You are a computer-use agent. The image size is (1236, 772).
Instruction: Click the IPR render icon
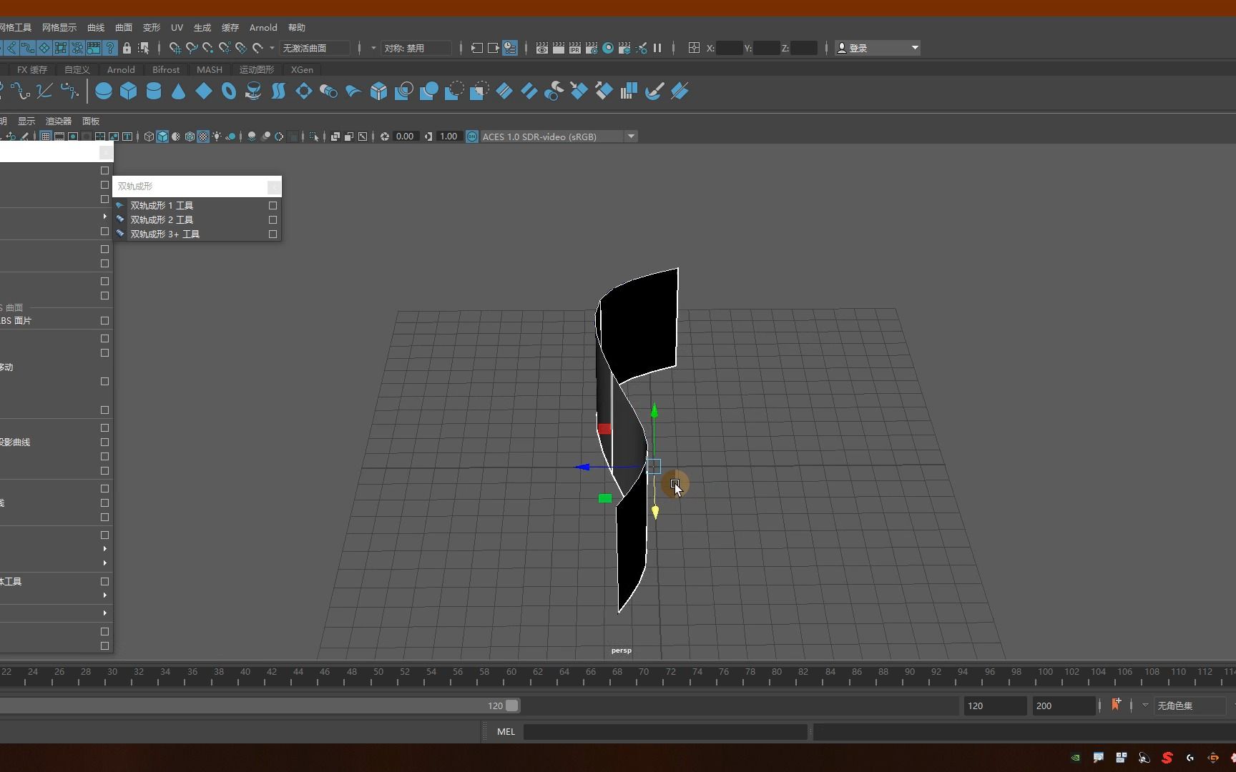coord(575,48)
